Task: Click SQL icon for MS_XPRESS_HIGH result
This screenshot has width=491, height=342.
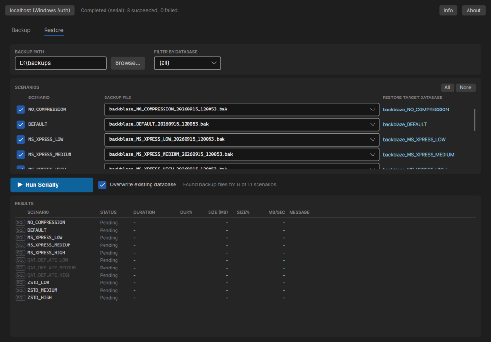Action: (x=20, y=253)
